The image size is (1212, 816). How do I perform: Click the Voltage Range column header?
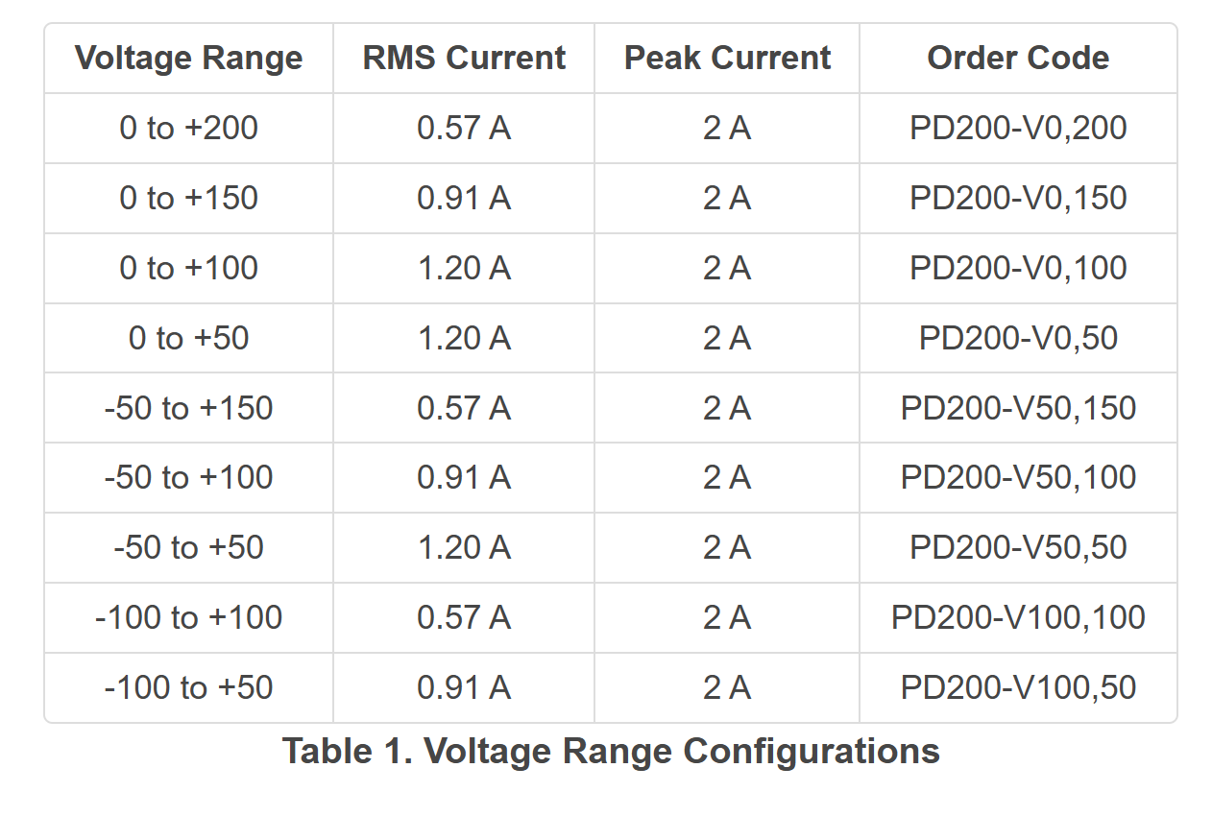tap(189, 58)
